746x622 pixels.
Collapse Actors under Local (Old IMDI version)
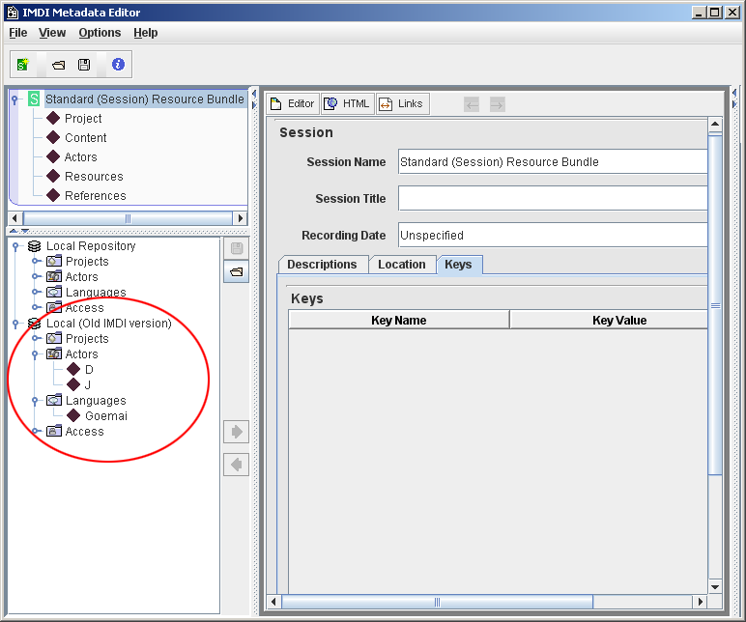click(35, 354)
